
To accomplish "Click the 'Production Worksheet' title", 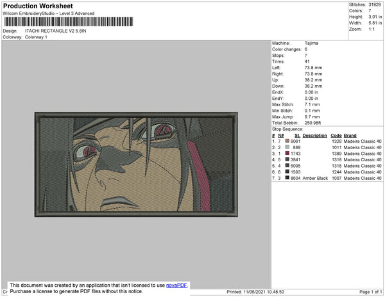I will pyautogui.click(x=38, y=6).
